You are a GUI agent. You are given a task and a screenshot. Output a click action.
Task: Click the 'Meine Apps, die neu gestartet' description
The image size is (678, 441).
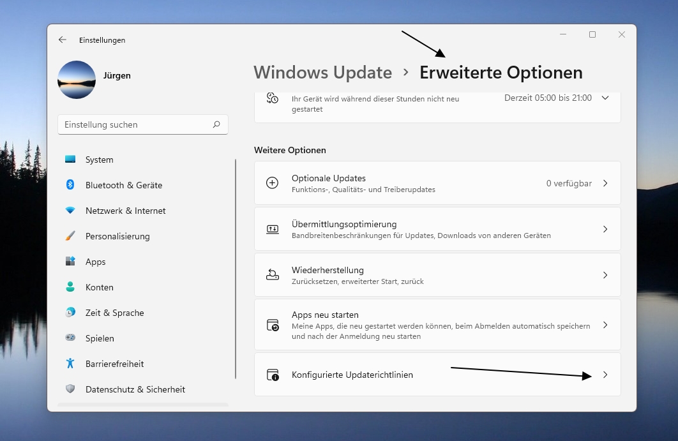441,331
